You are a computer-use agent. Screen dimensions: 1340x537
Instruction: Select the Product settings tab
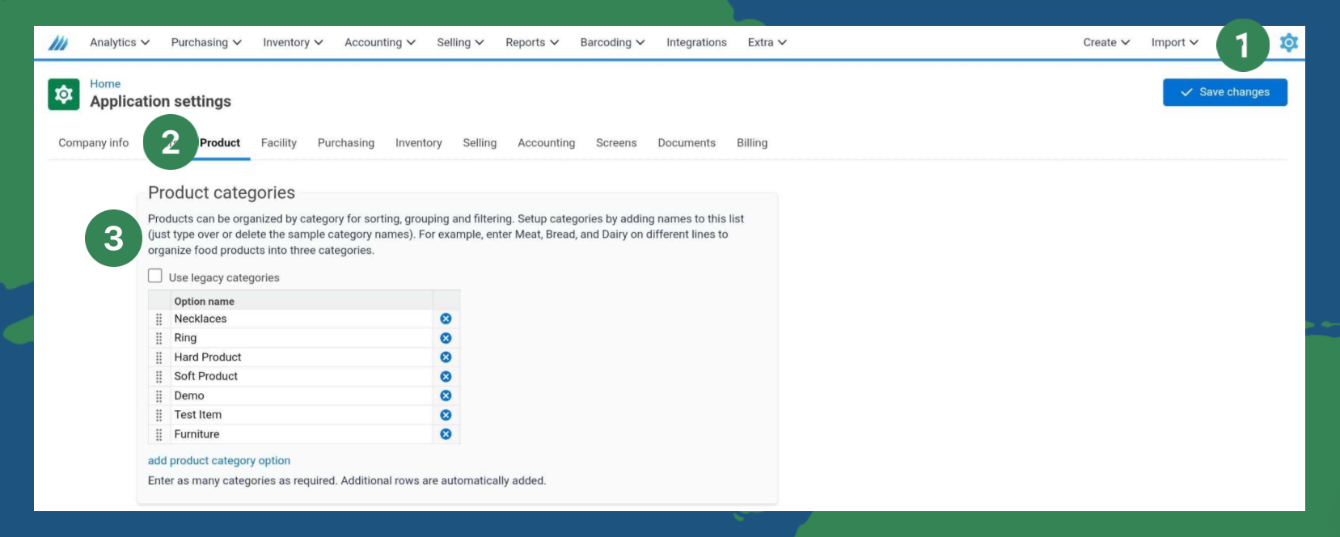220,143
